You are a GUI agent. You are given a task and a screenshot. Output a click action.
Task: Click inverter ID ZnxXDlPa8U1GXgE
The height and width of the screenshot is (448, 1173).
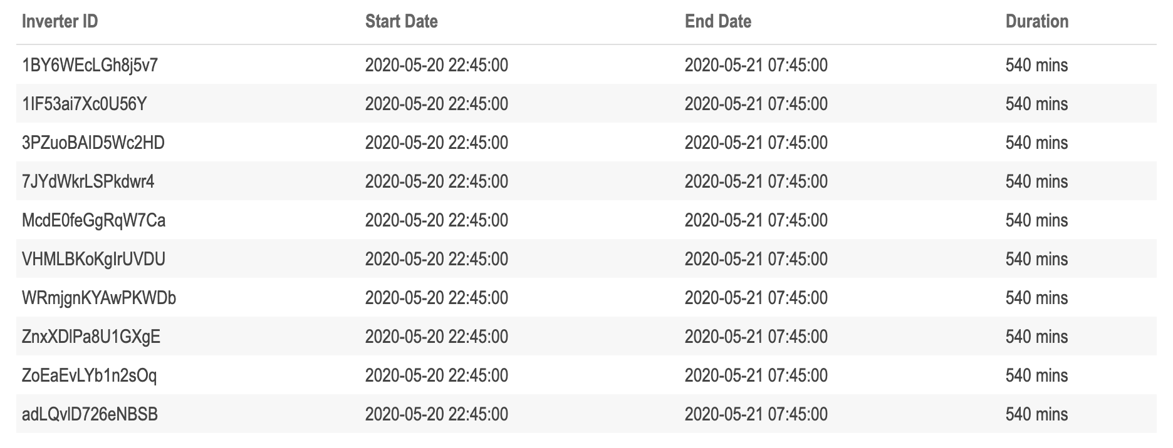pos(91,337)
